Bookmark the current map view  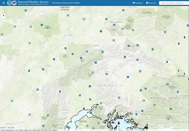point(151,3)
